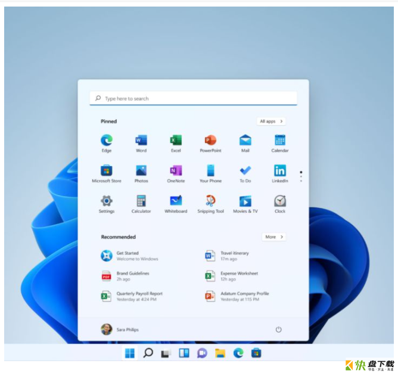Launch PowerPoint from pinned apps
Viewport: 398px width, 376px height.
tap(210, 143)
